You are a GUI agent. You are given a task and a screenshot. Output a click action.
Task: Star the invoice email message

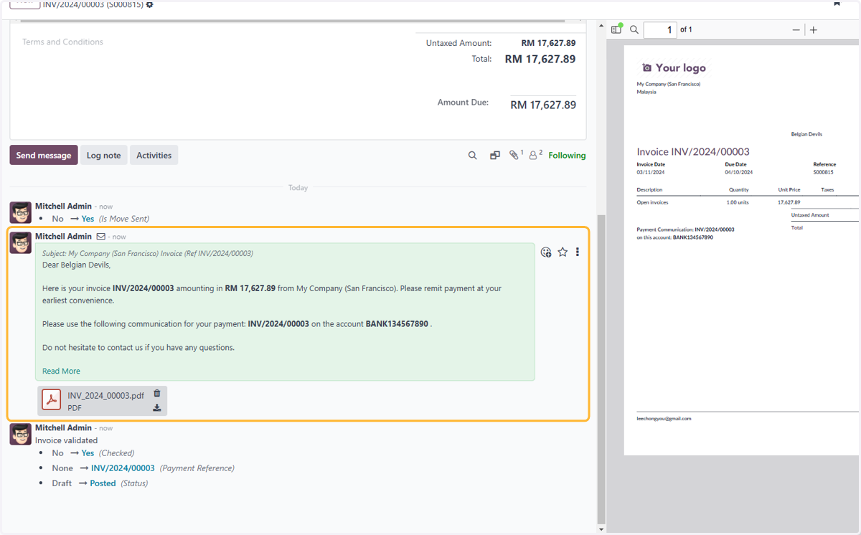tap(563, 252)
